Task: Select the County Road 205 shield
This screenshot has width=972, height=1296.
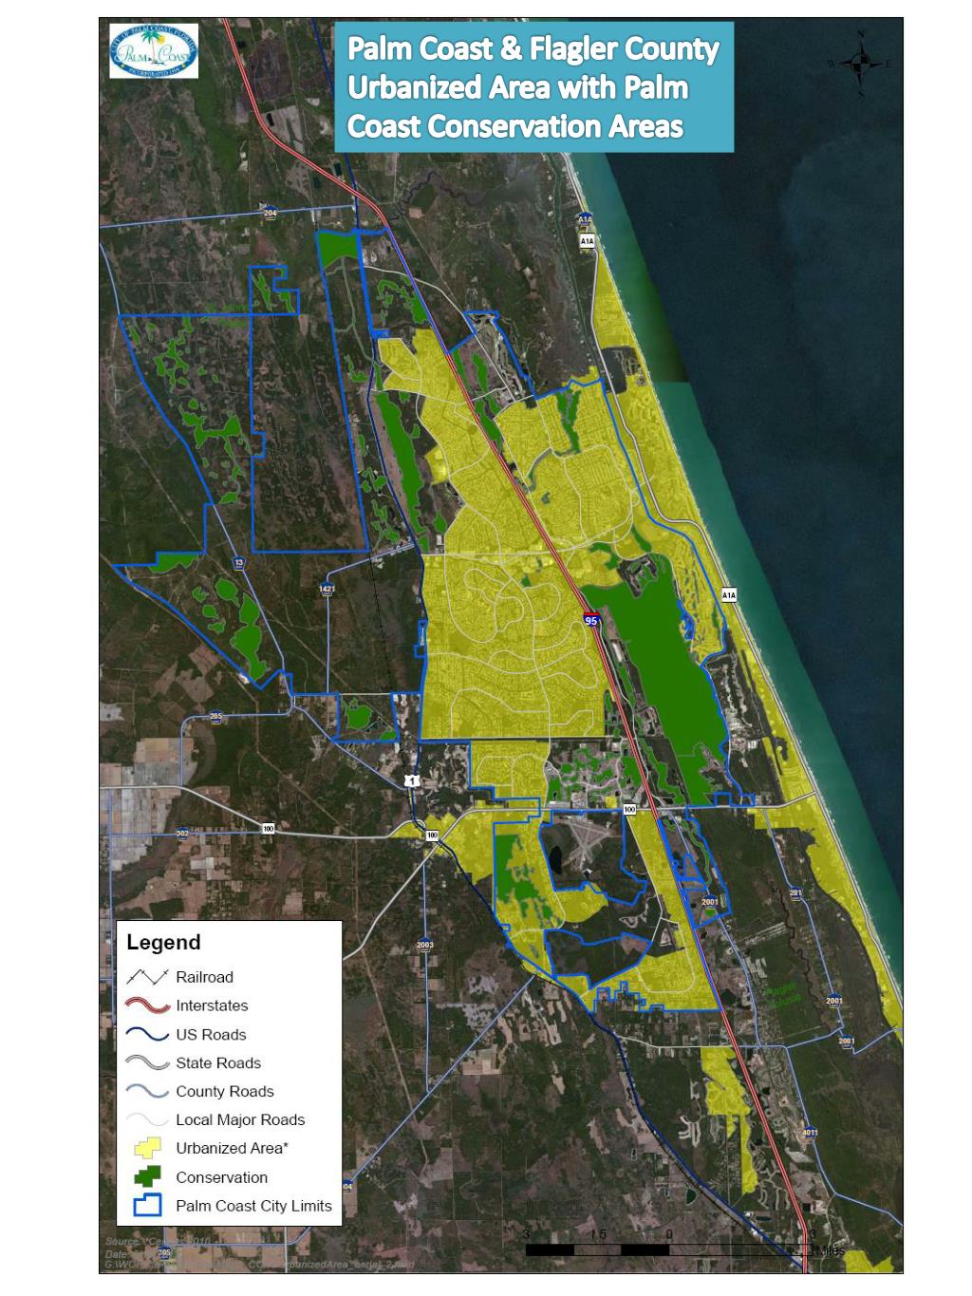Action: (x=216, y=716)
